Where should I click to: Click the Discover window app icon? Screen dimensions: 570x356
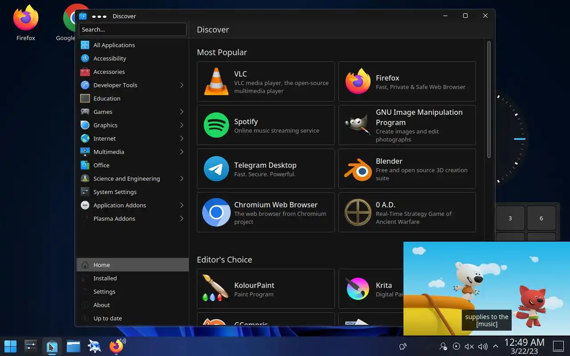click(82, 16)
